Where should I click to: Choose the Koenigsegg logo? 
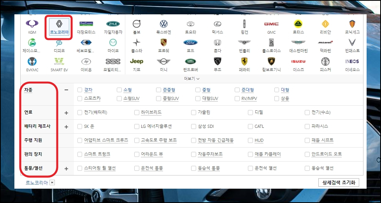coord(352,24)
